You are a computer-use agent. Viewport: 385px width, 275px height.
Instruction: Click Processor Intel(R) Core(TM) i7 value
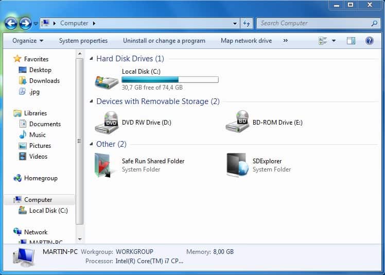coord(150,261)
